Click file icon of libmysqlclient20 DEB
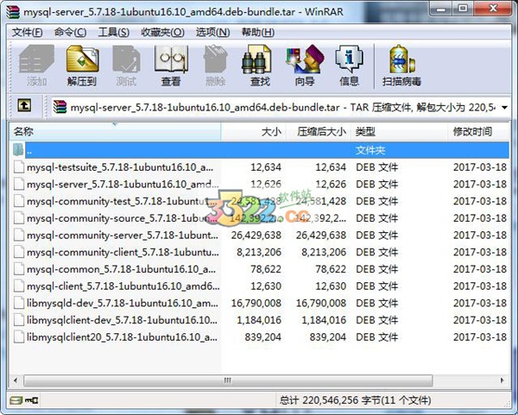This screenshot has width=518, height=415. [19, 337]
